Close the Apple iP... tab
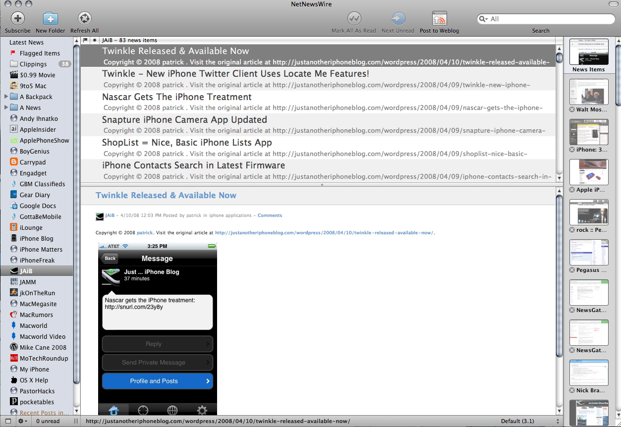This screenshot has width=621, height=427. [572, 190]
